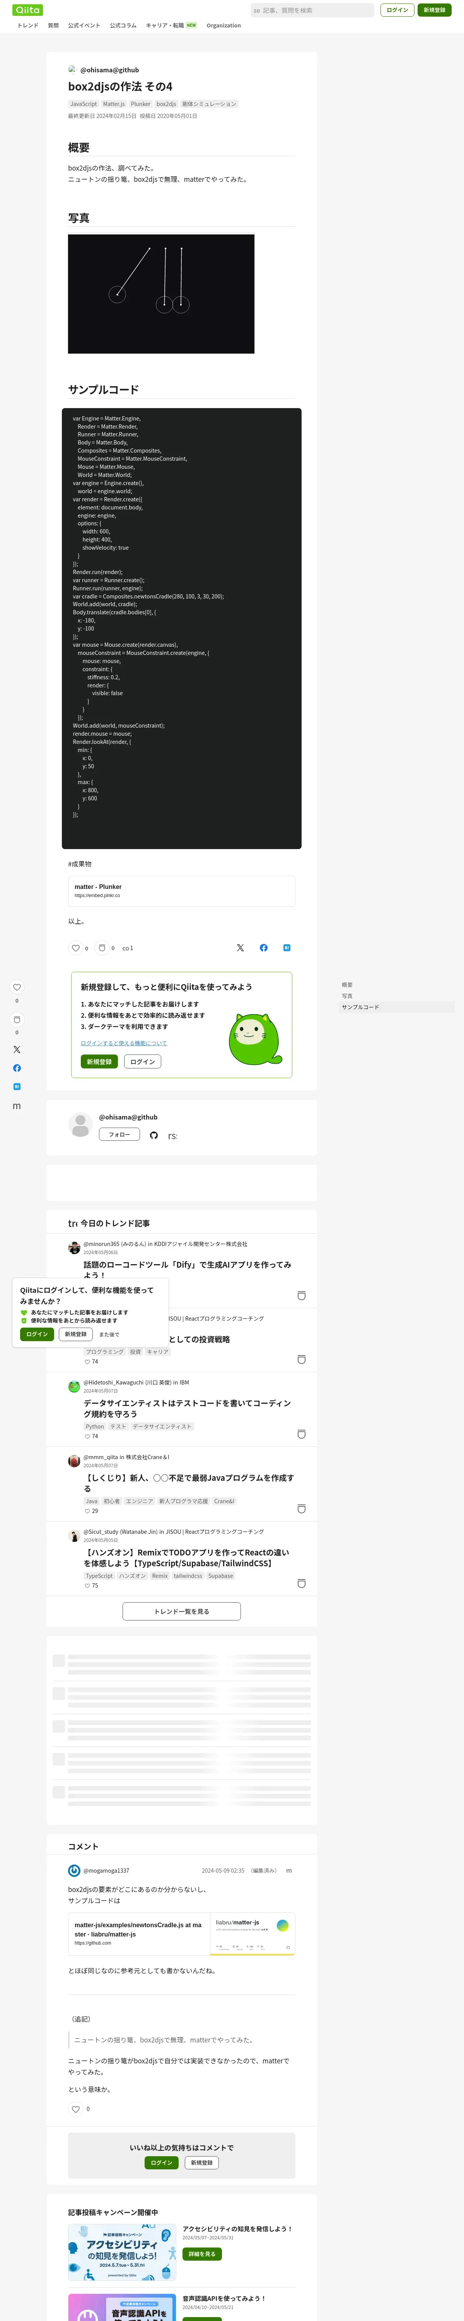The image size is (464, 2321).
Task: Click ログイン in the いいね以上 comment box
Action: 161,2162
